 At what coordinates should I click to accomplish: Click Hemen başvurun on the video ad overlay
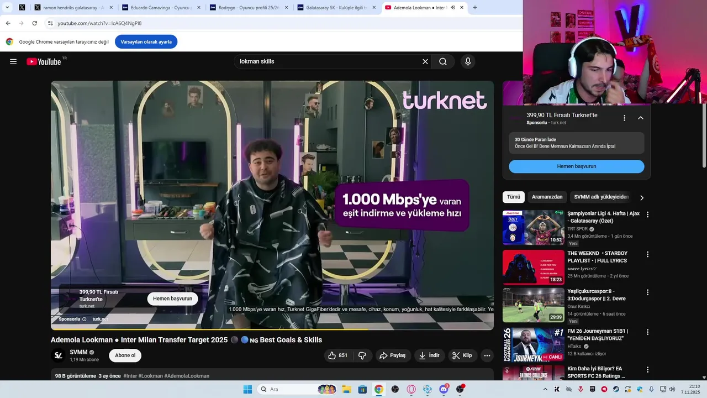click(173, 298)
